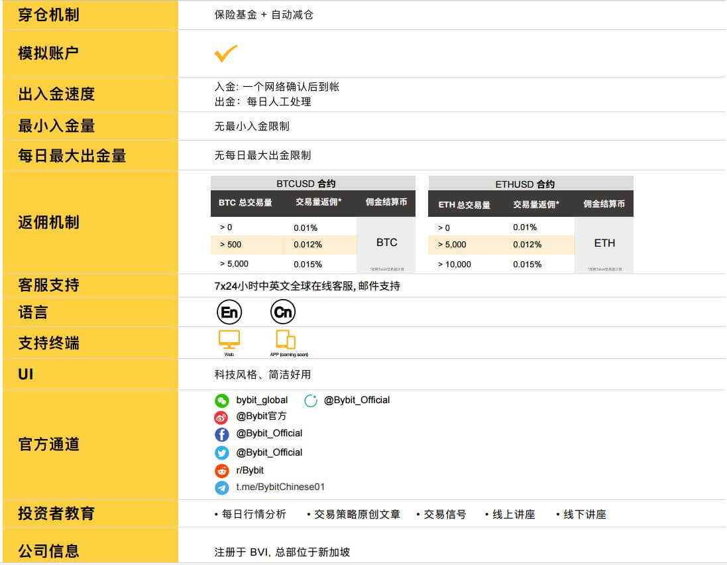Click the 穿仓机制 row label
The image size is (727, 565).
tap(48, 15)
